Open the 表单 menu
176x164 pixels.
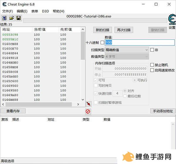pyautogui.click(x=35, y=11)
